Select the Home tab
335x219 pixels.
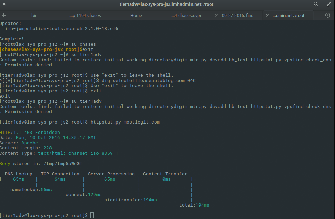pos(136,16)
